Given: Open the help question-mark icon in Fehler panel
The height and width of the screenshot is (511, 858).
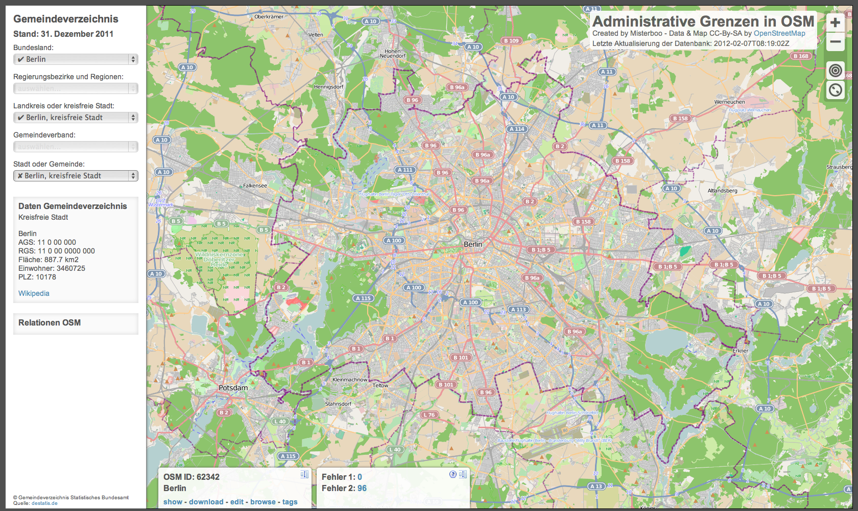Looking at the screenshot, I should click(x=452, y=474).
